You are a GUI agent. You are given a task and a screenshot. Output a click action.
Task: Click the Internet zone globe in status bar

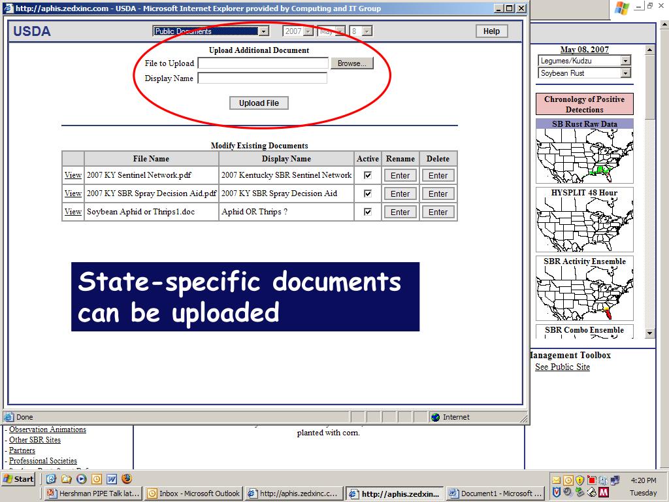click(435, 417)
